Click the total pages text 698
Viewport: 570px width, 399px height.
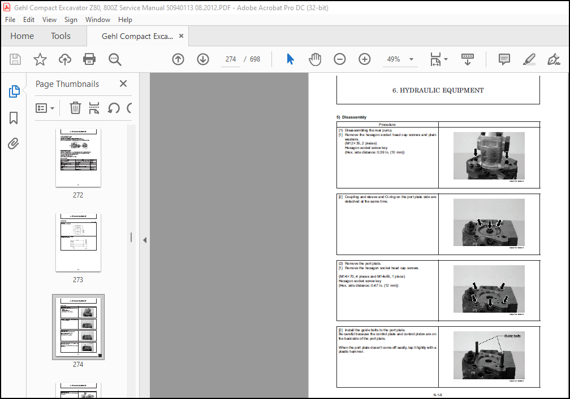[255, 59]
